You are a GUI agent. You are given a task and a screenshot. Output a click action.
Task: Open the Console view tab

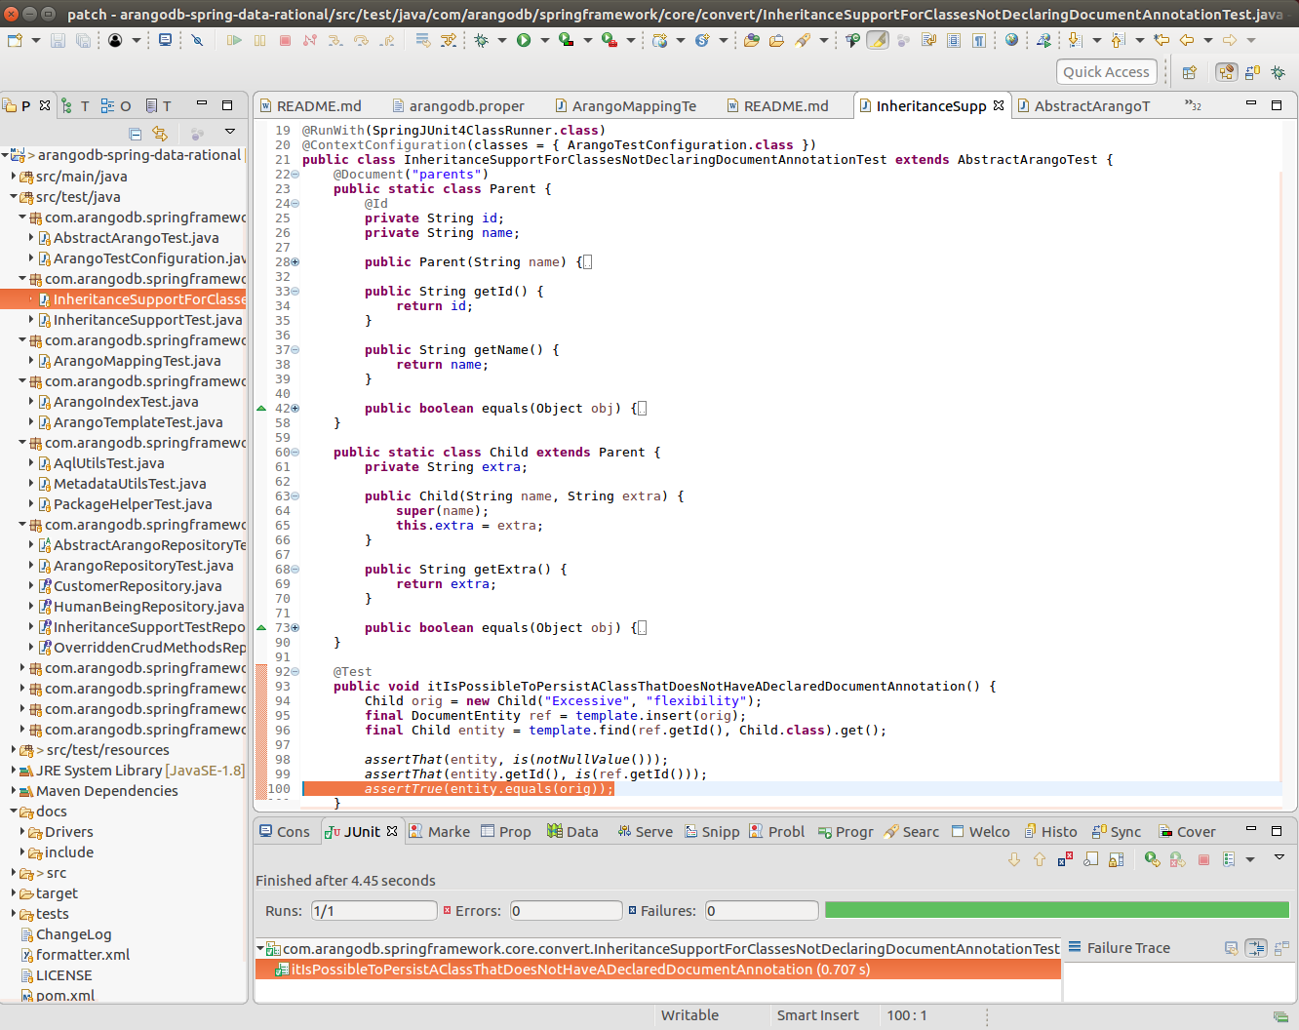[x=284, y=831]
